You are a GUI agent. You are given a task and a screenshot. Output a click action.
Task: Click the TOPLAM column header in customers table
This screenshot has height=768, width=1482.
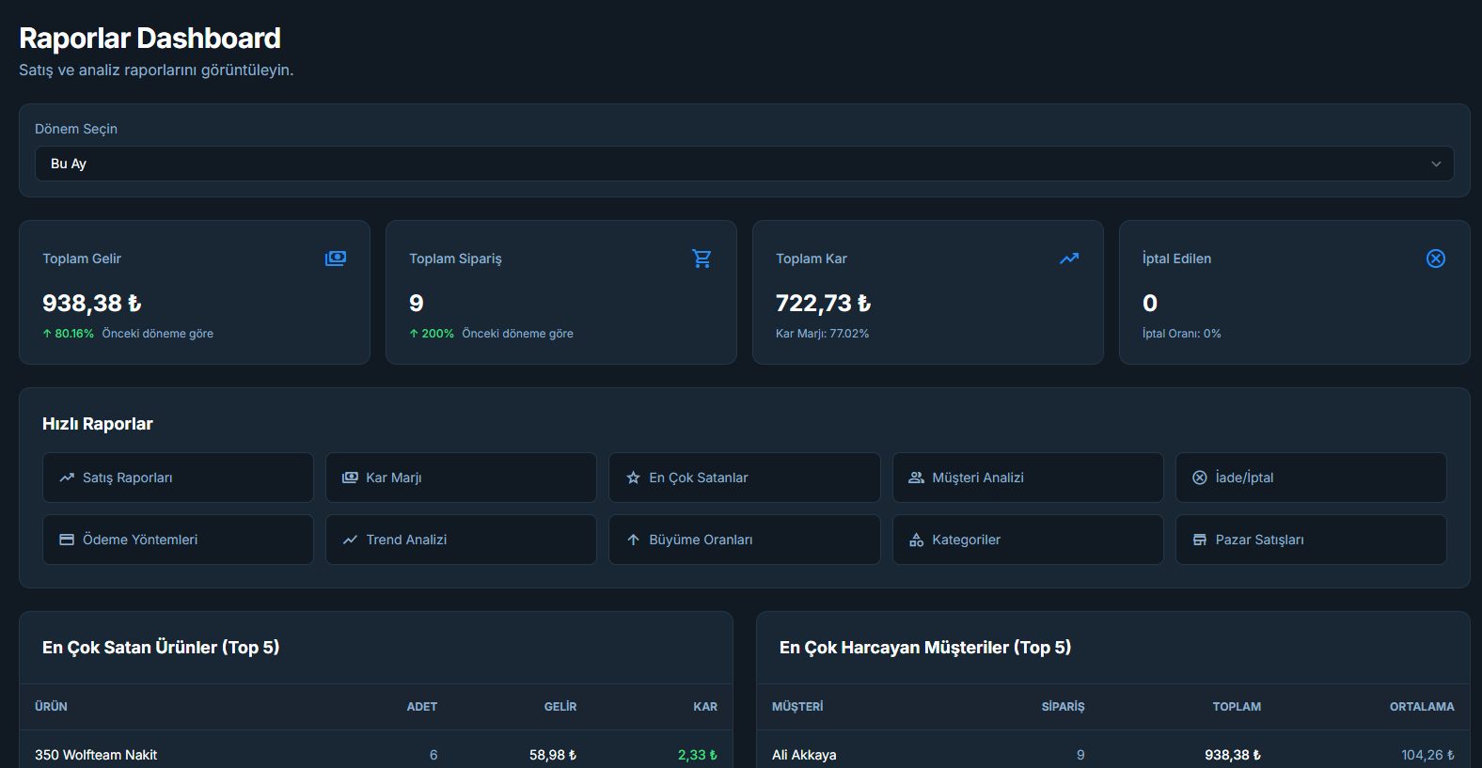point(1236,707)
